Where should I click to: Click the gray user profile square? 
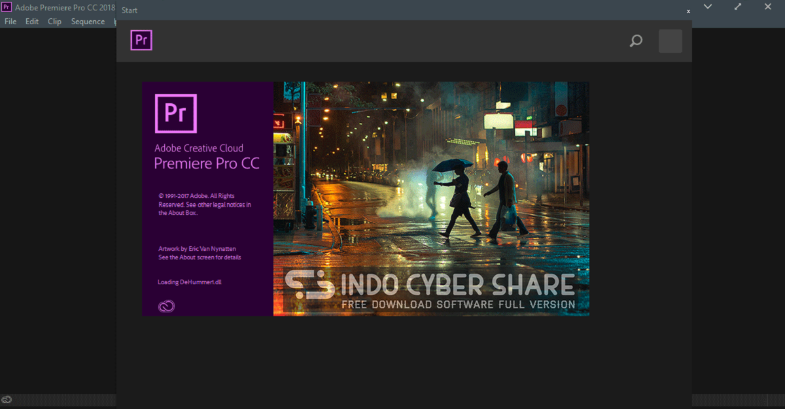tap(670, 41)
